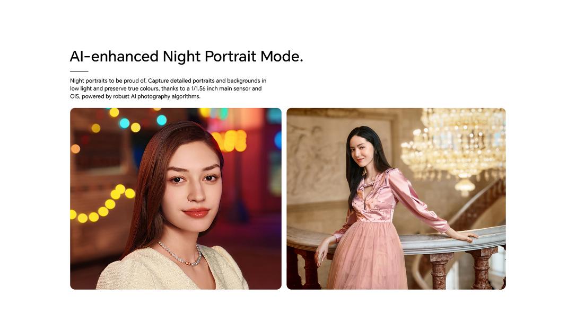
Task: Click the AI-enhanced Night Portrait Mode heading
Action: click(186, 57)
